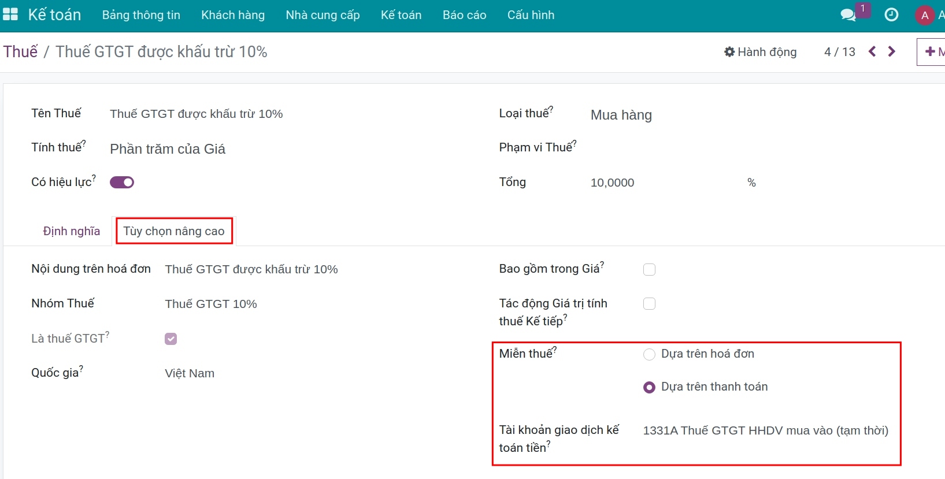
Task: Open the Cấu hình menu
Action: (531, 15)
